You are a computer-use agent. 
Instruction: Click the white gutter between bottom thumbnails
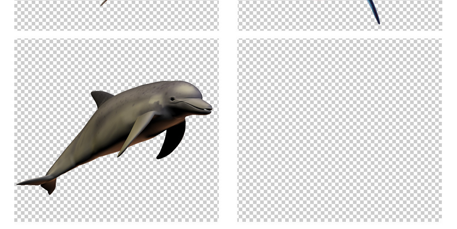click(x=228, y=130)
